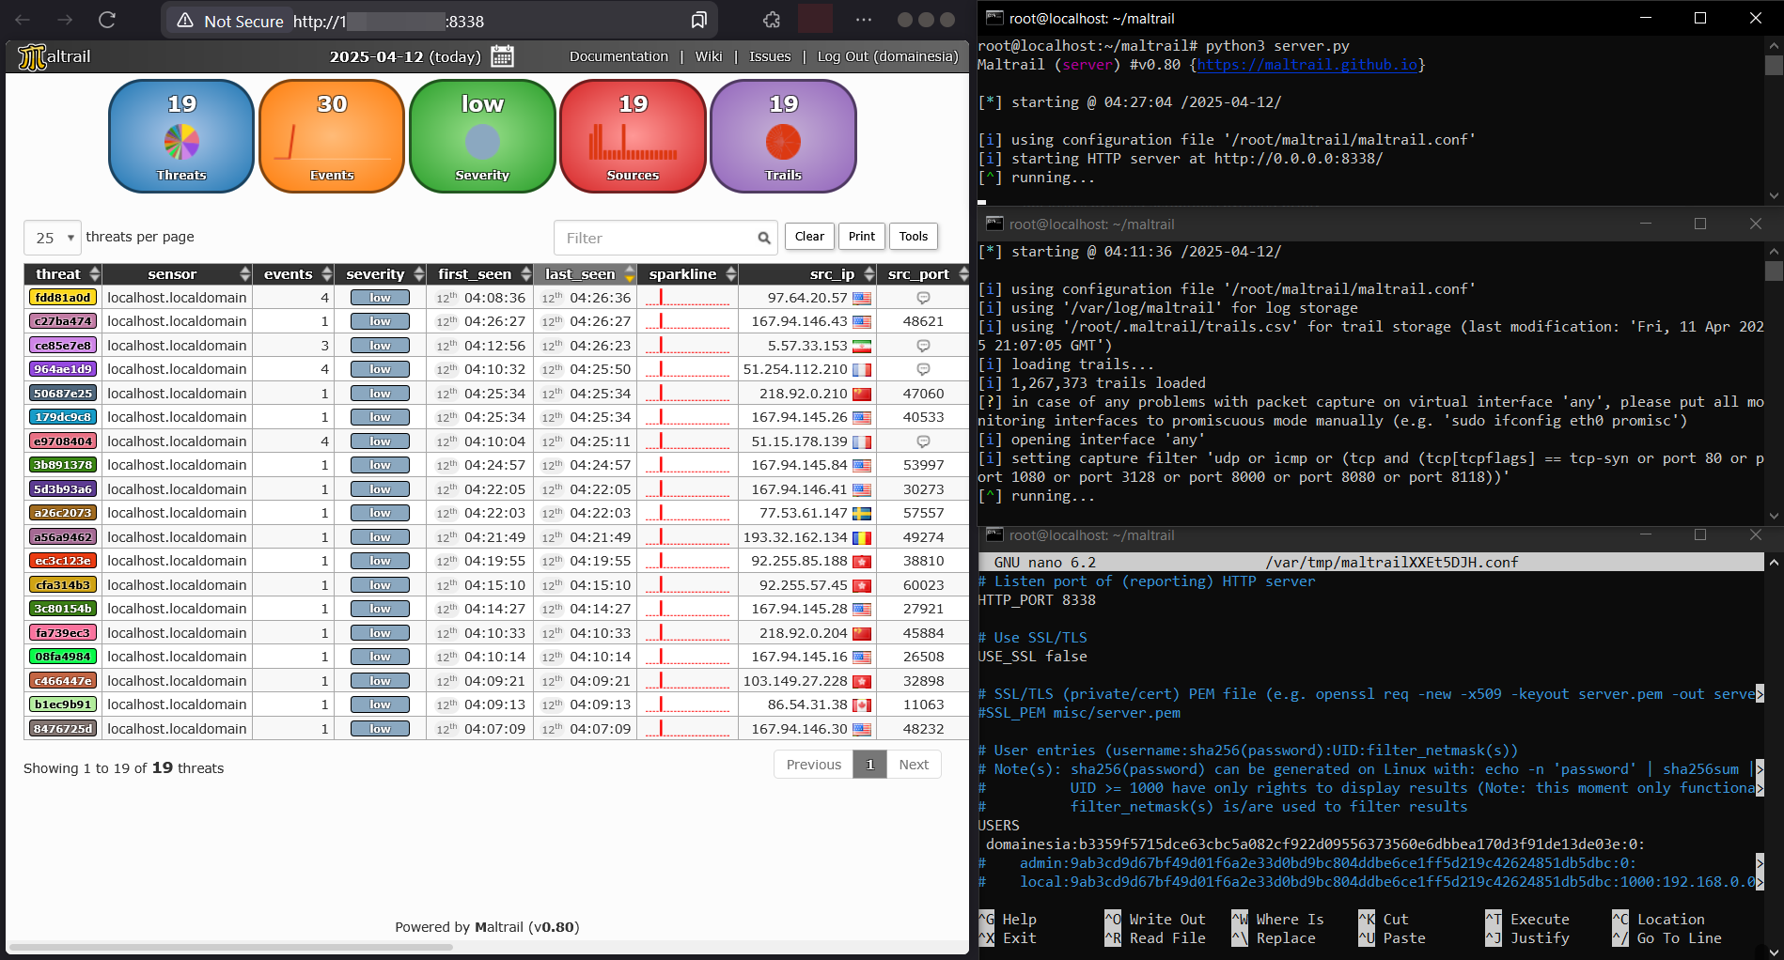Sort table by first_seen column

[x=480, y=274]
